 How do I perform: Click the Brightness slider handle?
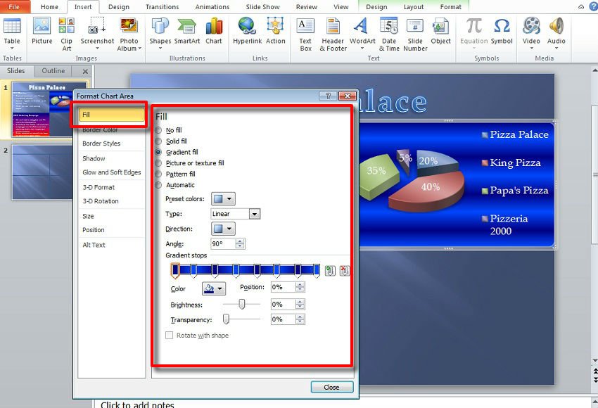tap(241, 304)
